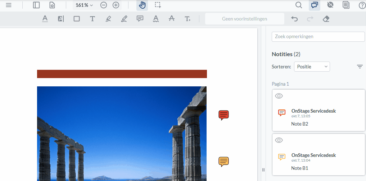The image size is (366, 181).
Task: Choose the rectangle shape tool
Action: [x=77, y=19]
